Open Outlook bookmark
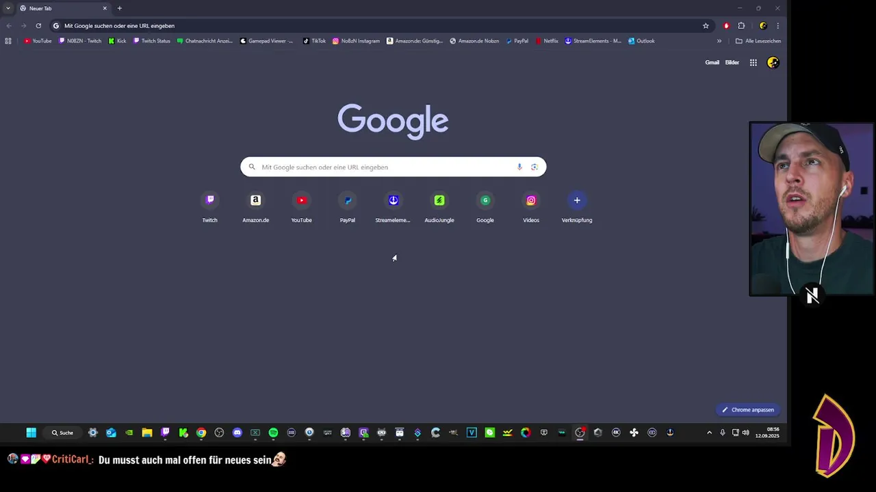The height and width of the screenshot is (492, 876). [641, 41]
